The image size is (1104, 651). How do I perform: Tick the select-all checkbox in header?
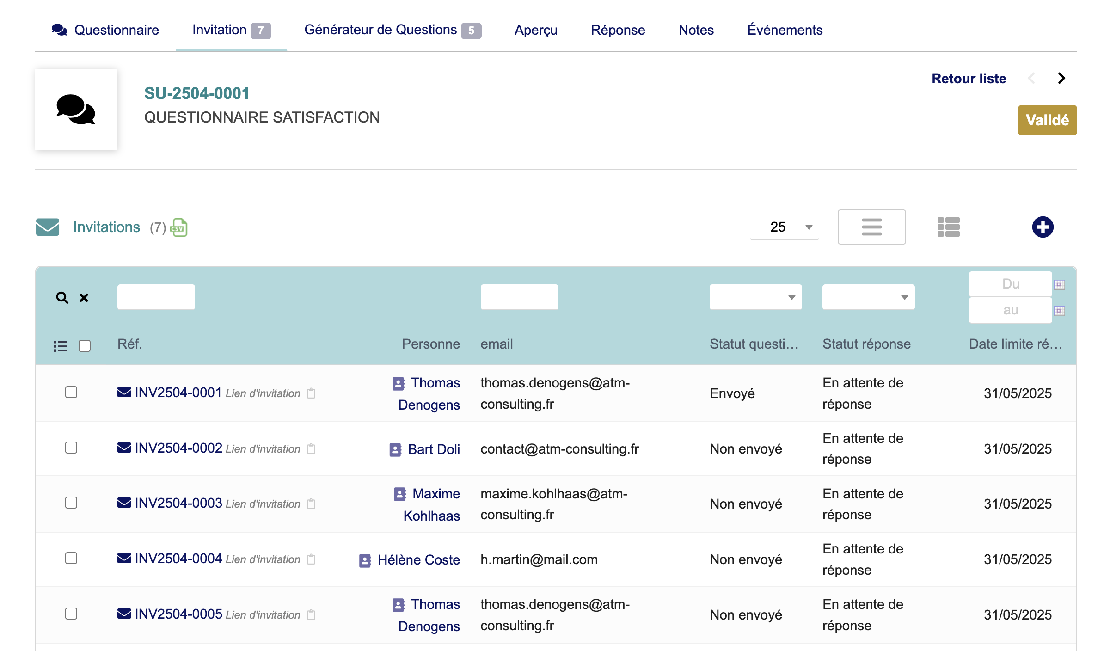click(85, 346)
